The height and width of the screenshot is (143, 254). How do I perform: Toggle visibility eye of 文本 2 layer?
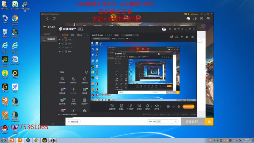click(x=59, y=39)
